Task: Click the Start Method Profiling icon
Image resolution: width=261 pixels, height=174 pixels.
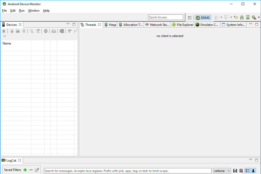Action: coord(38,31)
